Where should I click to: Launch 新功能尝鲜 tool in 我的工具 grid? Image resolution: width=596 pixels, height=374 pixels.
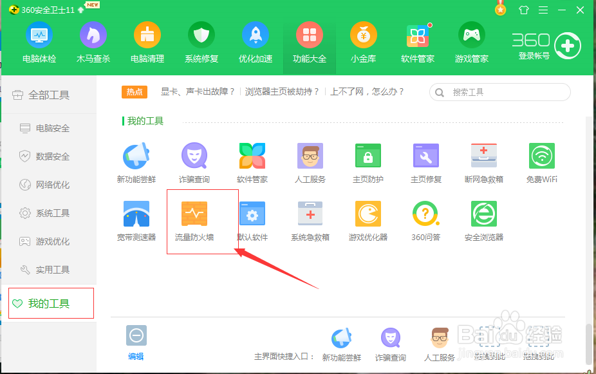[x=136, y=163]
